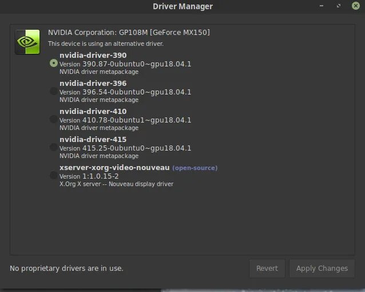Click the nvidia-driver-415 name label
This screenshot has width=365, height=292.
(x=93, y=139)
